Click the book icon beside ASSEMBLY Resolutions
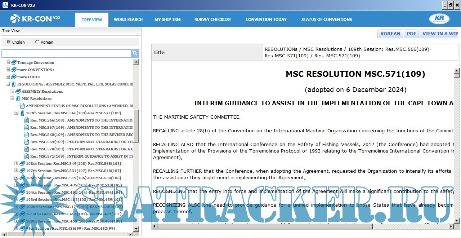Image resolution: width=461 pixels, height=238 pixels. click(x=18, y=91)
